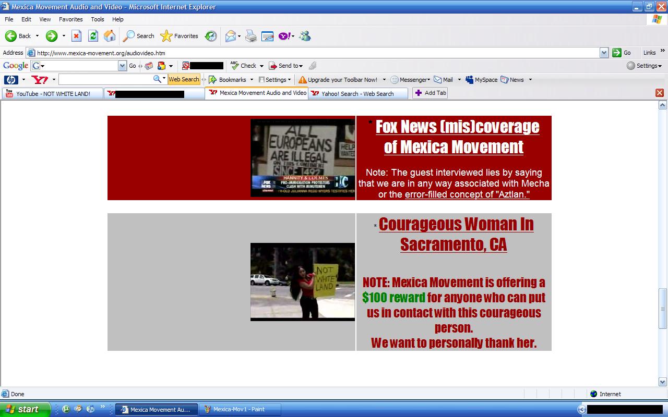Open the Help menu
668x417 pixels.
118,19
